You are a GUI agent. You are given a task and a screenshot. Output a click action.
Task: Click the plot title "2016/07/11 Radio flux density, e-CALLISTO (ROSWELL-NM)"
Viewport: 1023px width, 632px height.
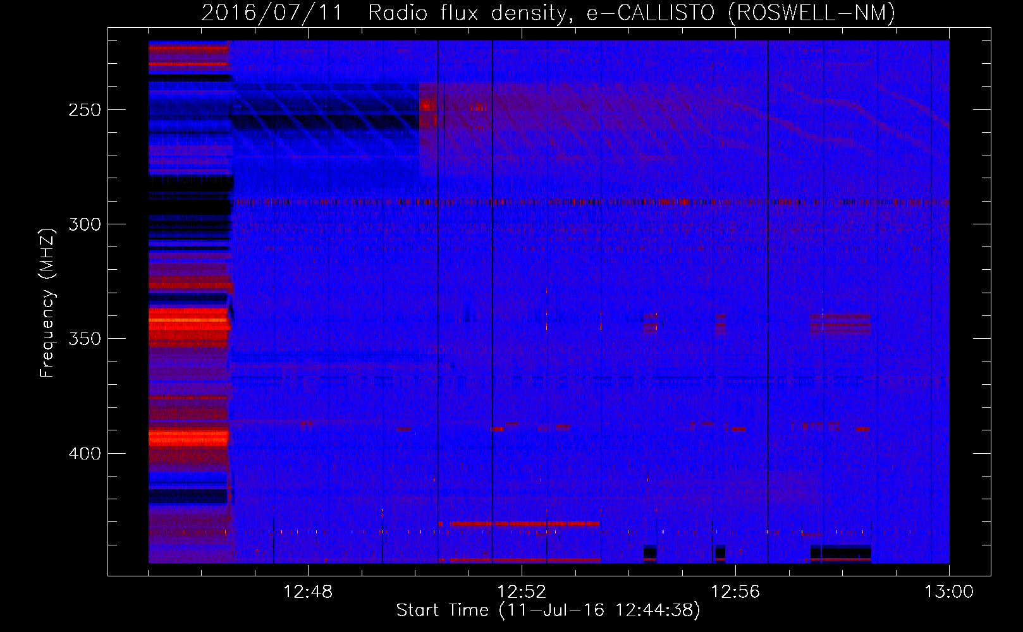tap(548, 13)
